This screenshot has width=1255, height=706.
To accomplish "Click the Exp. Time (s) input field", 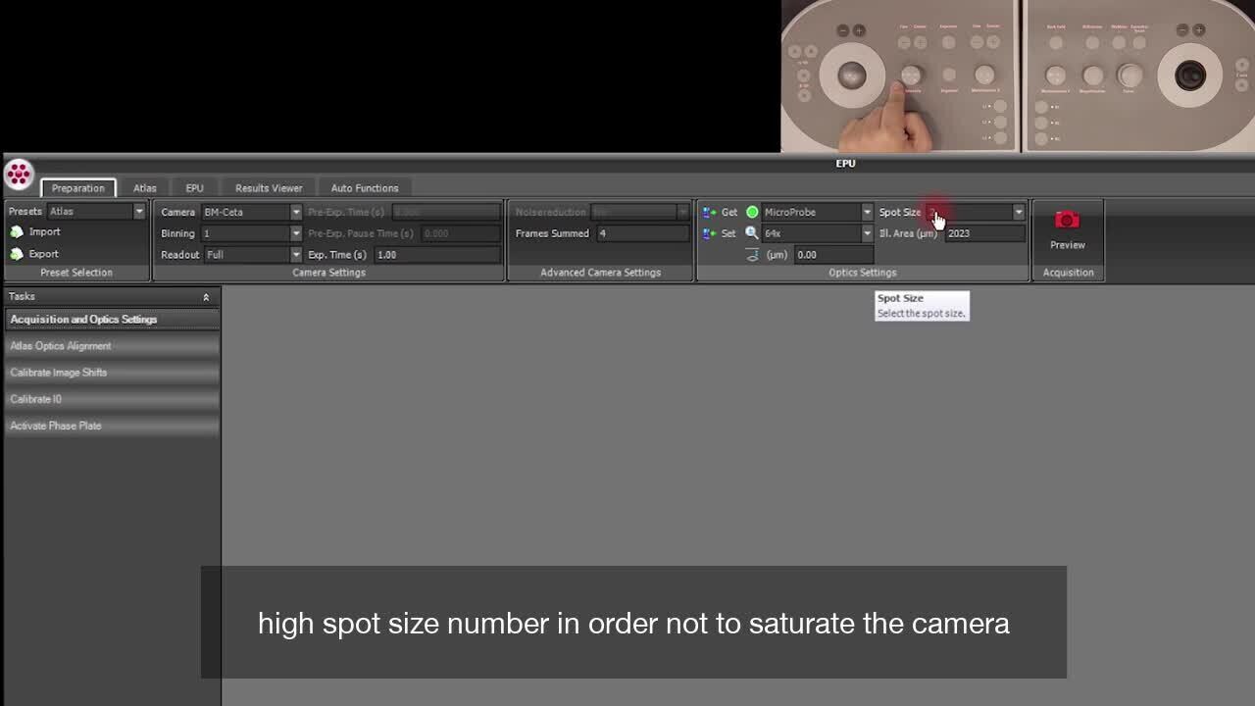I will coord(436,255).
